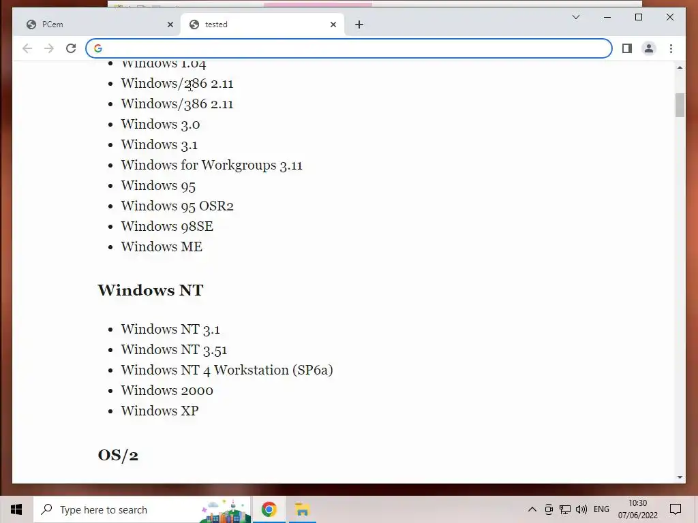Open a new tab with plus button
The height and width of the screenshot is (523, 698).
point(359,25)
